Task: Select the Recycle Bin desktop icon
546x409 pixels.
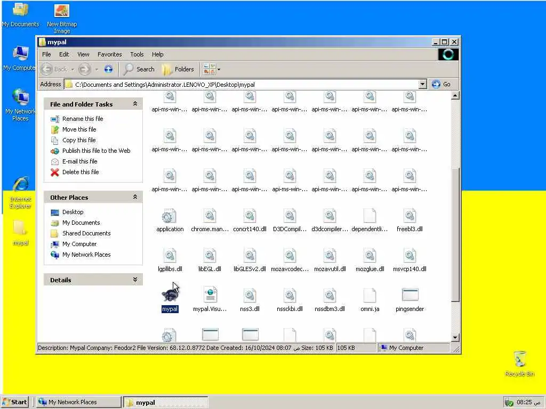Action: pyautogui.click(x=519, y=363)
